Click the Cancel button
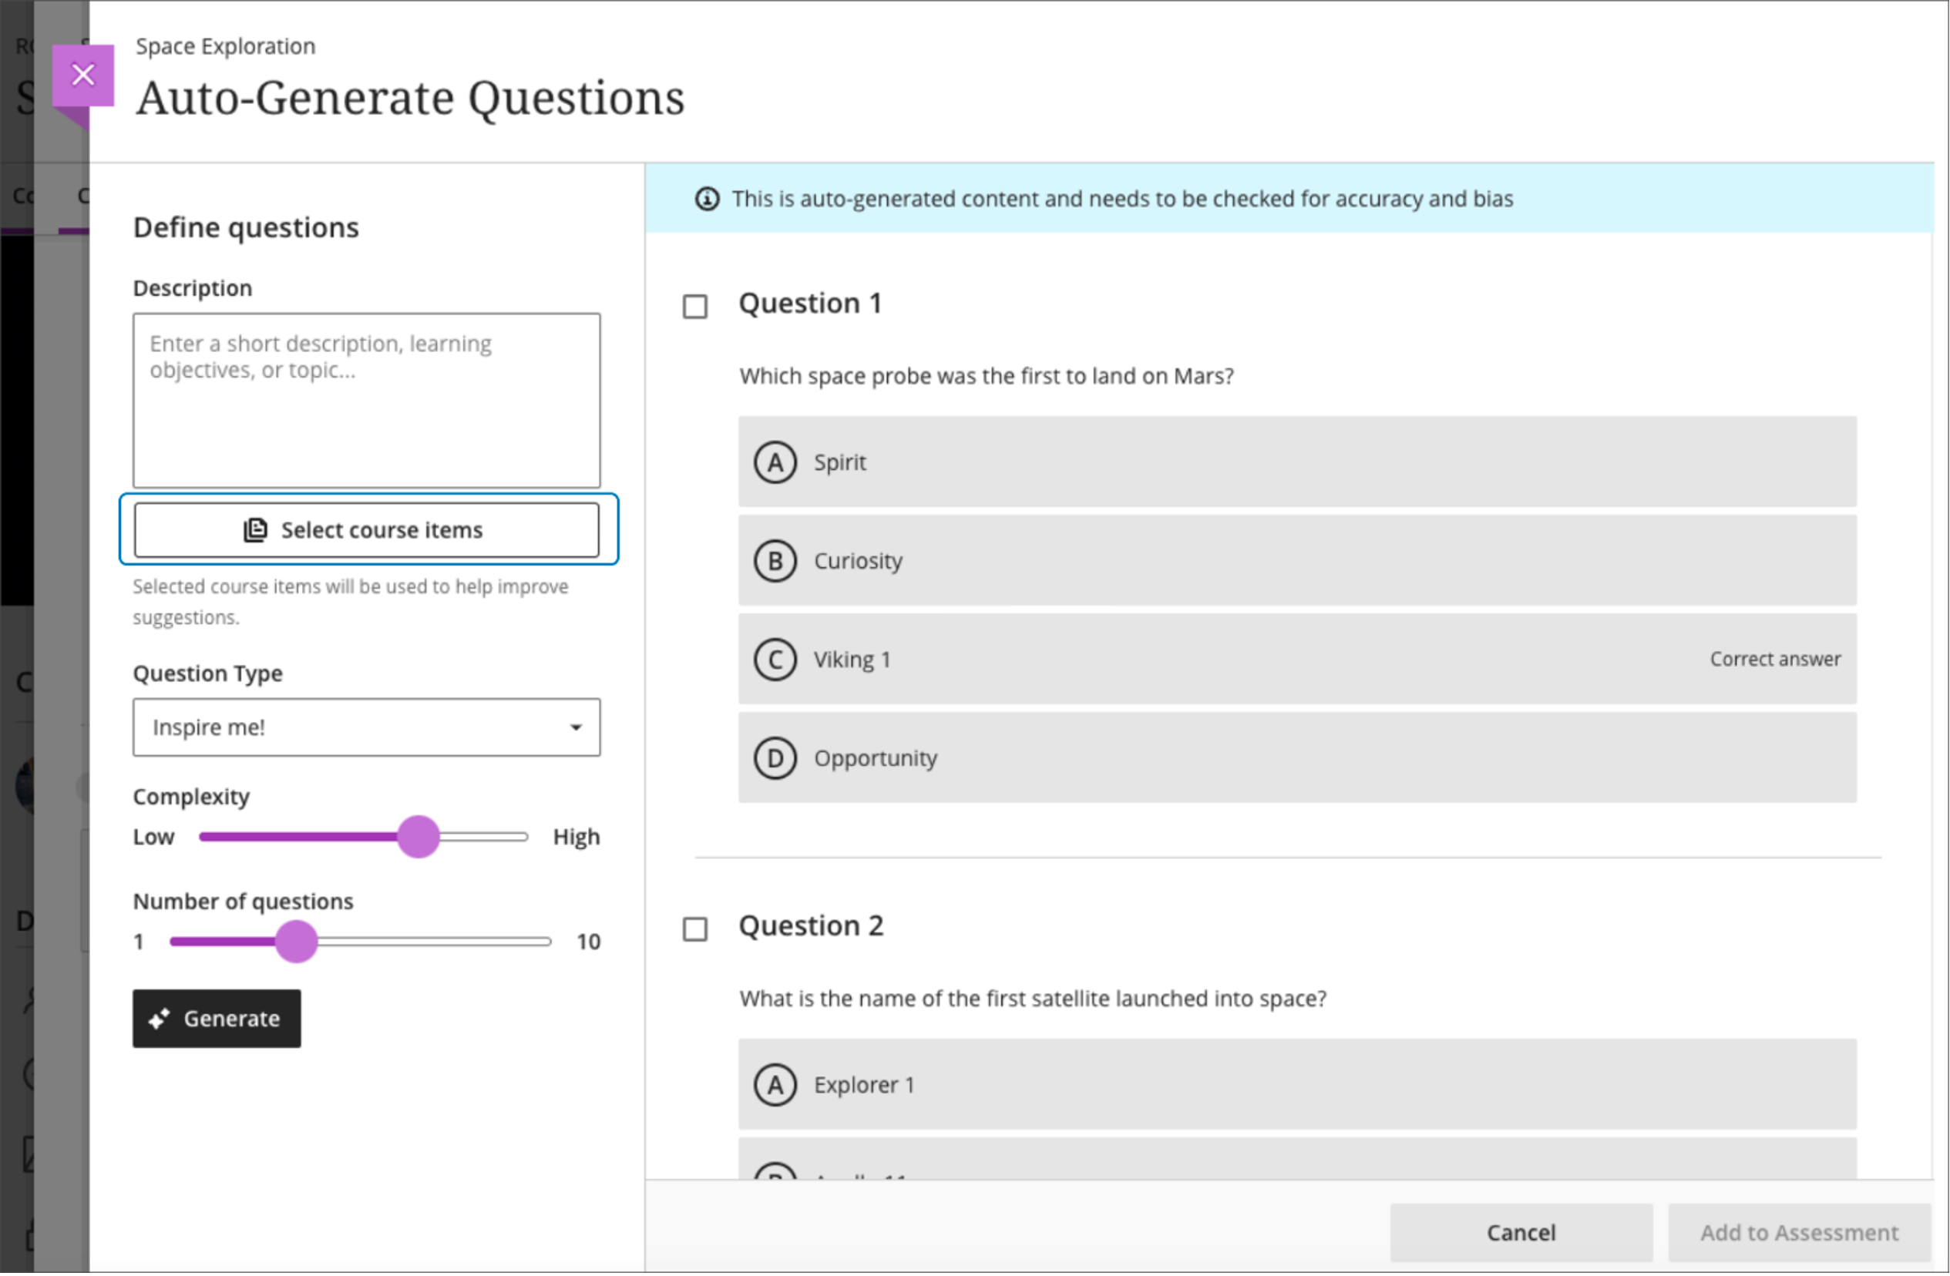The image size is (1950, 1276). click(1520, 1232)
